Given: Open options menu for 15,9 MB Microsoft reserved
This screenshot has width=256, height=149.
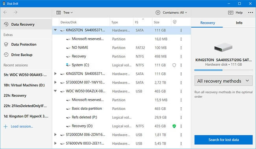Looking at the screenshot, I should tap(181, 100).
